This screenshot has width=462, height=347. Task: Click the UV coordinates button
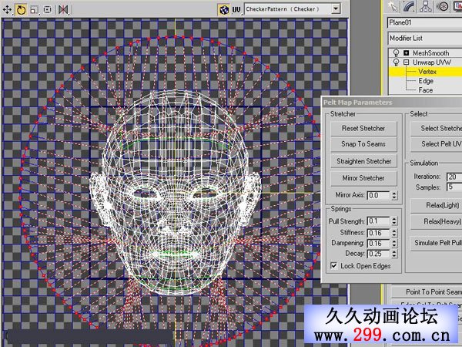click(236, 10)
